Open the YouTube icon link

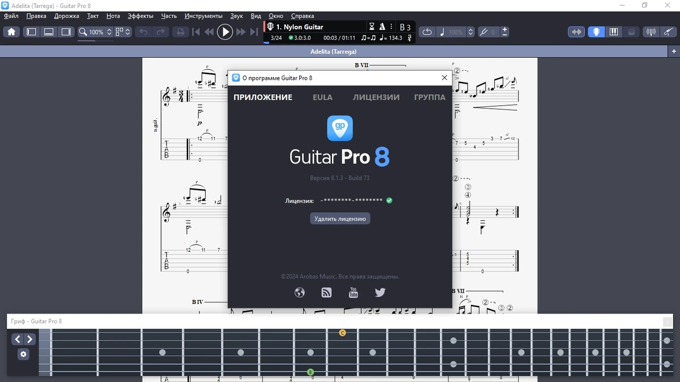354,292
